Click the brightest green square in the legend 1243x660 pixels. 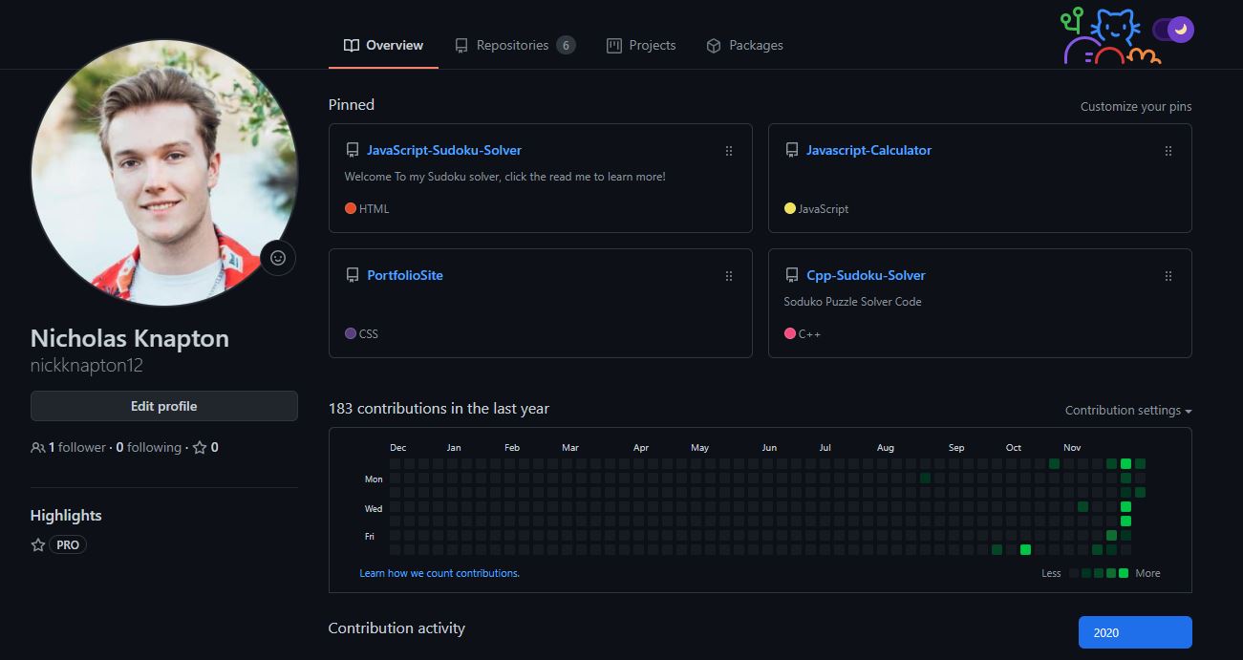1124,573
